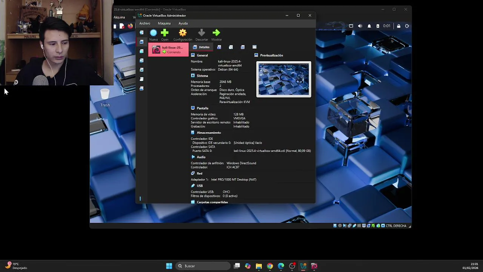Click the Firefox icon in the Kali panel
The height and width of the screenshot is (272, 483).
[x=130, y=26]
